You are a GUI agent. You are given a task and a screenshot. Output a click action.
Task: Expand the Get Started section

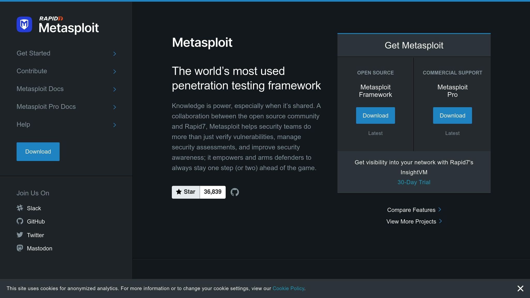(115, 54)
